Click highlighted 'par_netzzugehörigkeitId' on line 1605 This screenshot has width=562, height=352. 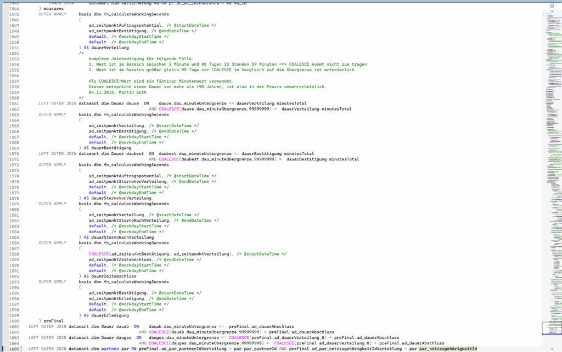click(448, 349)
